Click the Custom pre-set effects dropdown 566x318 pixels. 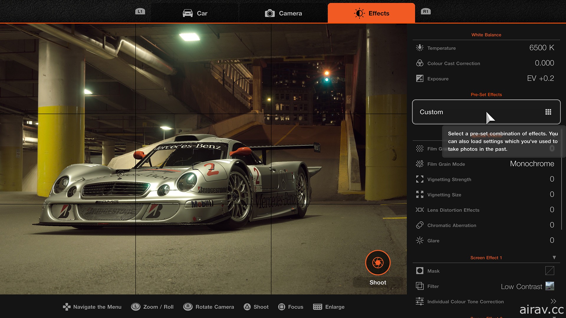click(x=486, y=111)
